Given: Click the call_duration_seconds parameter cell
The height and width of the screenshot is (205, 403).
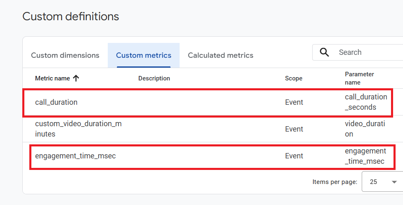Looking at the screenshot, I should (366, 102).
